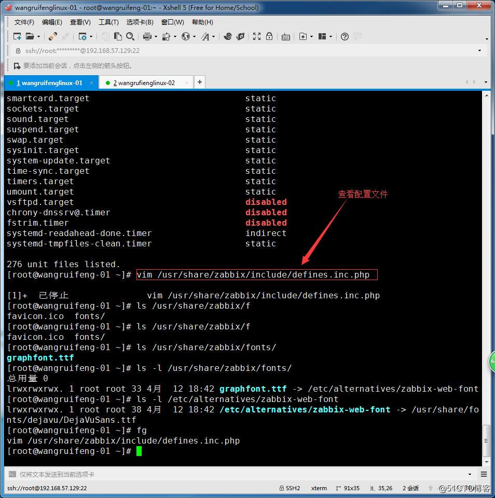
Task: Expand the Open Session dropdown arrow
Action: [x=38, y=37]
